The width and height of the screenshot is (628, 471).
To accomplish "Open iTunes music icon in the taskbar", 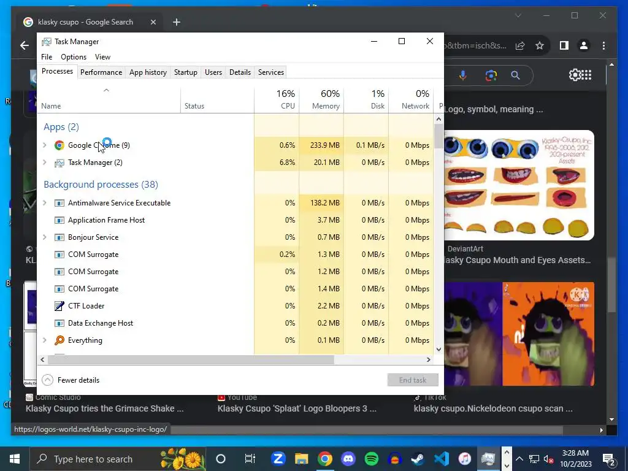I will point(465,459).
